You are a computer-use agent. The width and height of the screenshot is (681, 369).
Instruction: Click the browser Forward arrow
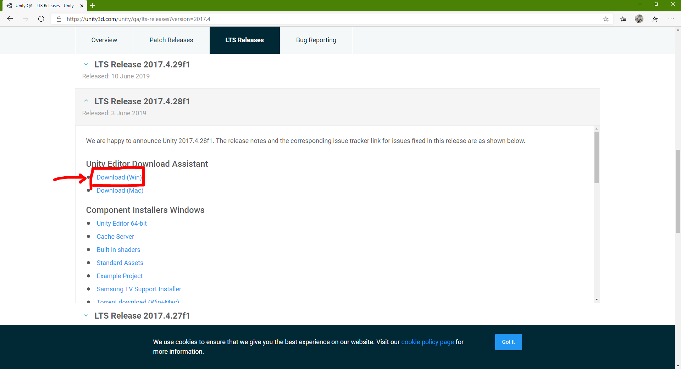26,19
